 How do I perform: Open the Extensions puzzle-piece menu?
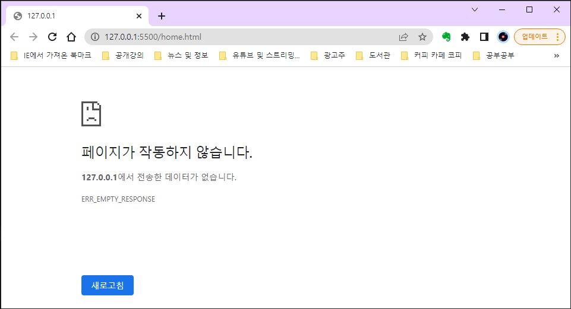click(x=465, y=37)
